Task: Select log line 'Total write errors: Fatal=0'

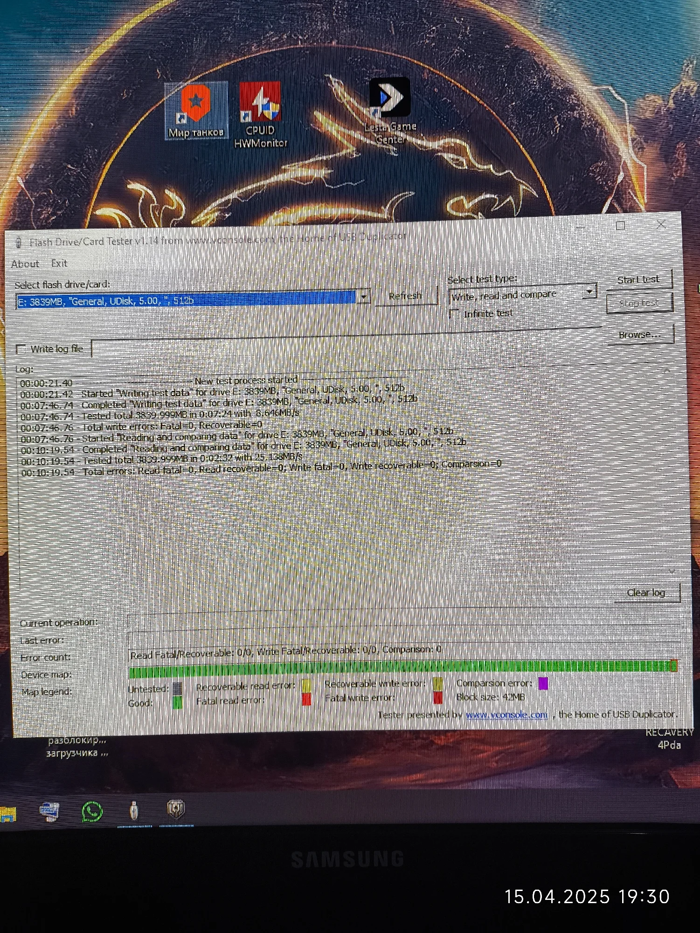Action: (141, 426)
